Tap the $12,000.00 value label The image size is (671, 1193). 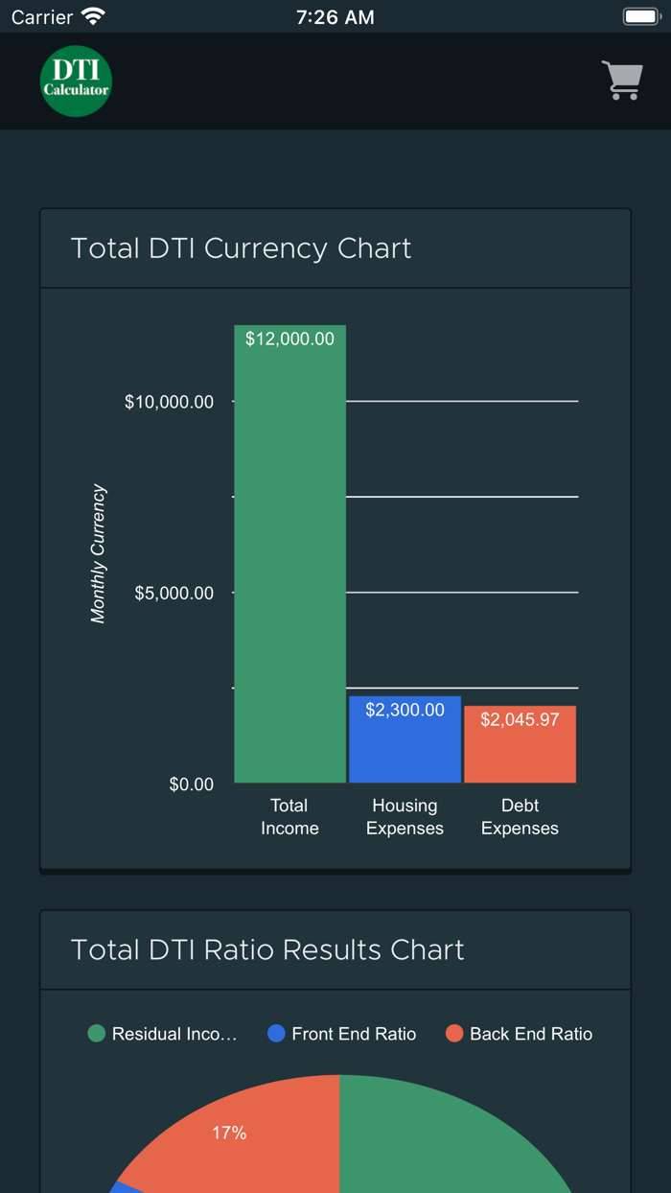point(289,338)
